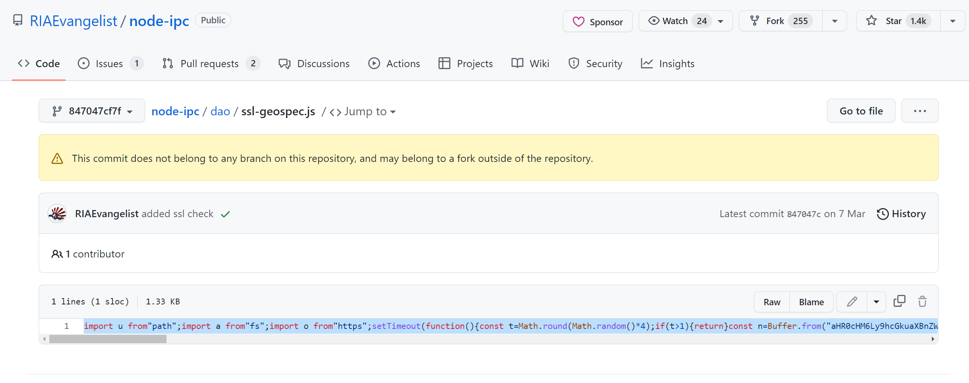Expand the Star lists dropdown arrow
969x383 pixels.
pyautogui.click(x=953, y=21)
